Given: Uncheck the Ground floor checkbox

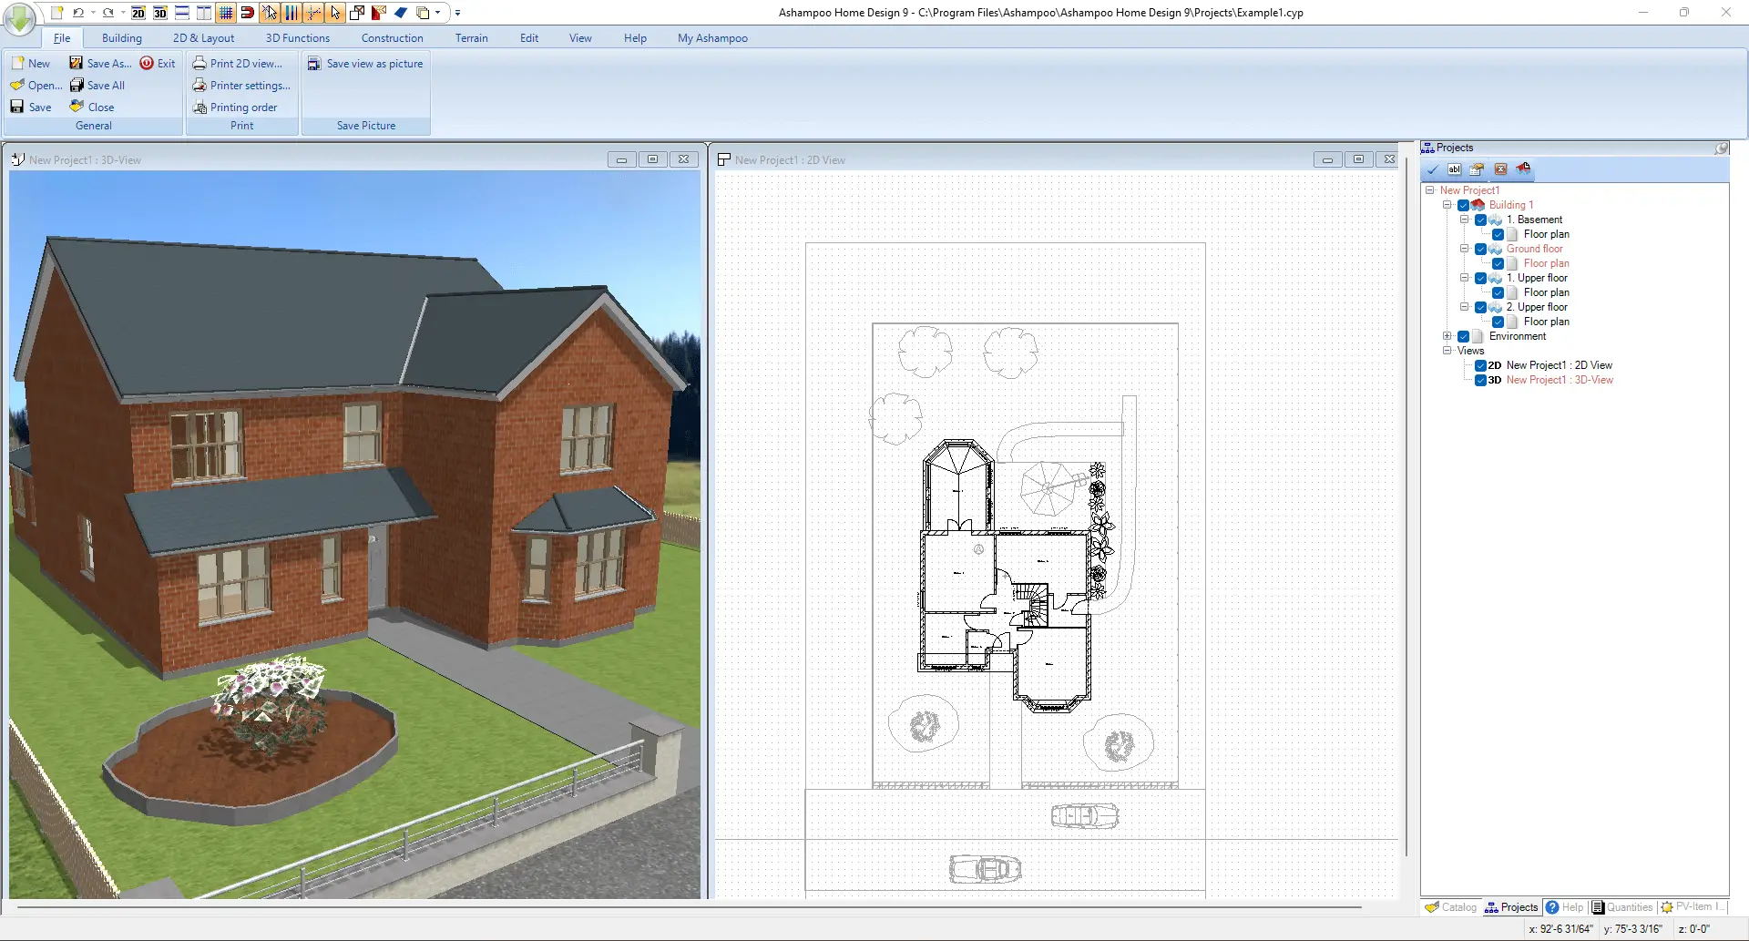Looking at the screenshot, I should coord(1480,249).
